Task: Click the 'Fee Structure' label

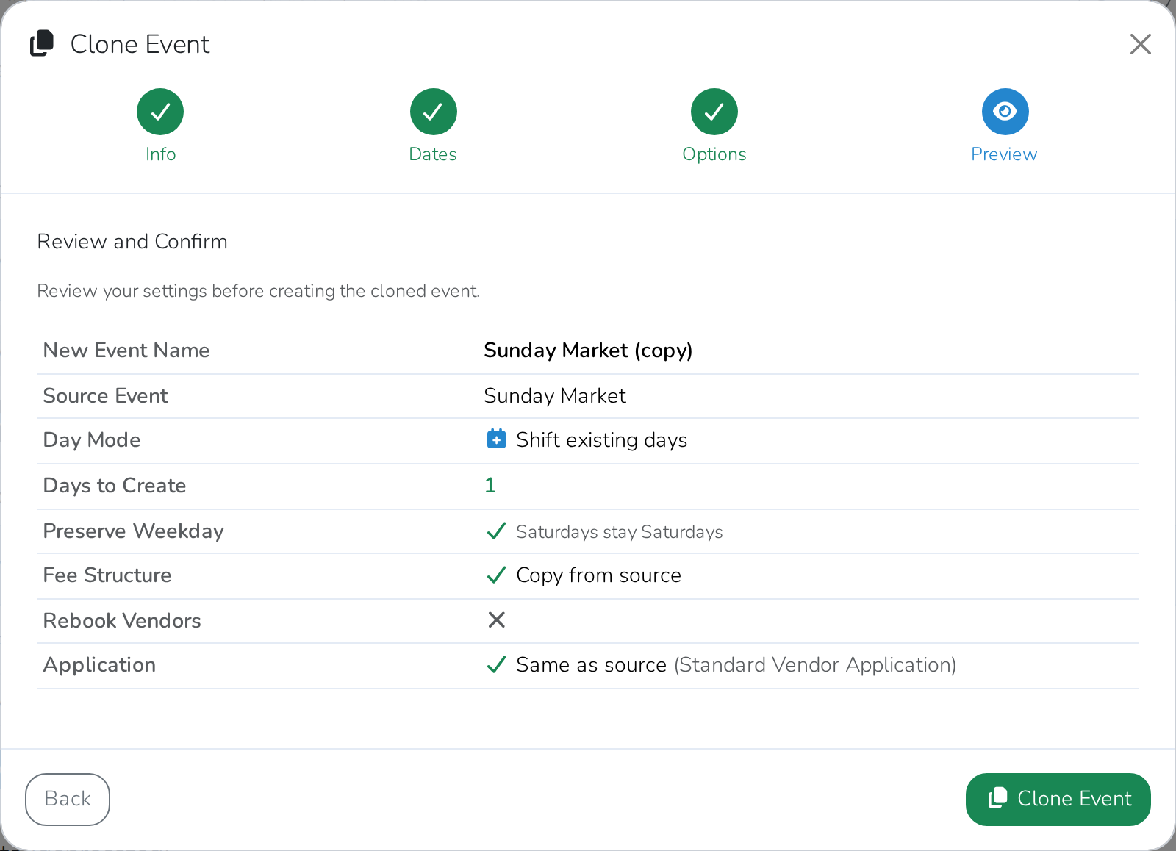Action: coord(107,575)
